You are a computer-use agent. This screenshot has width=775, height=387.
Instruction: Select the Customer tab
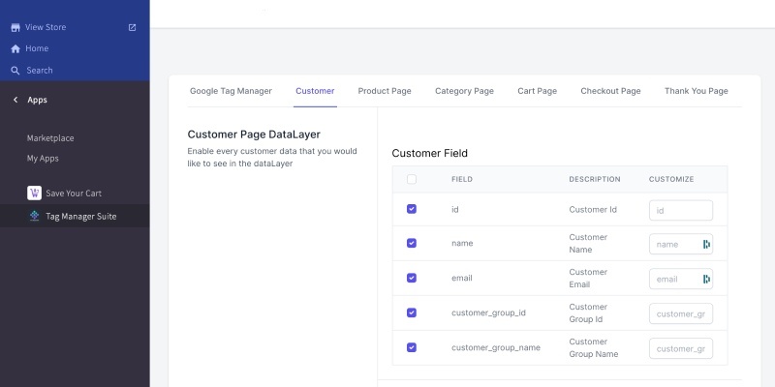[315, 91]
